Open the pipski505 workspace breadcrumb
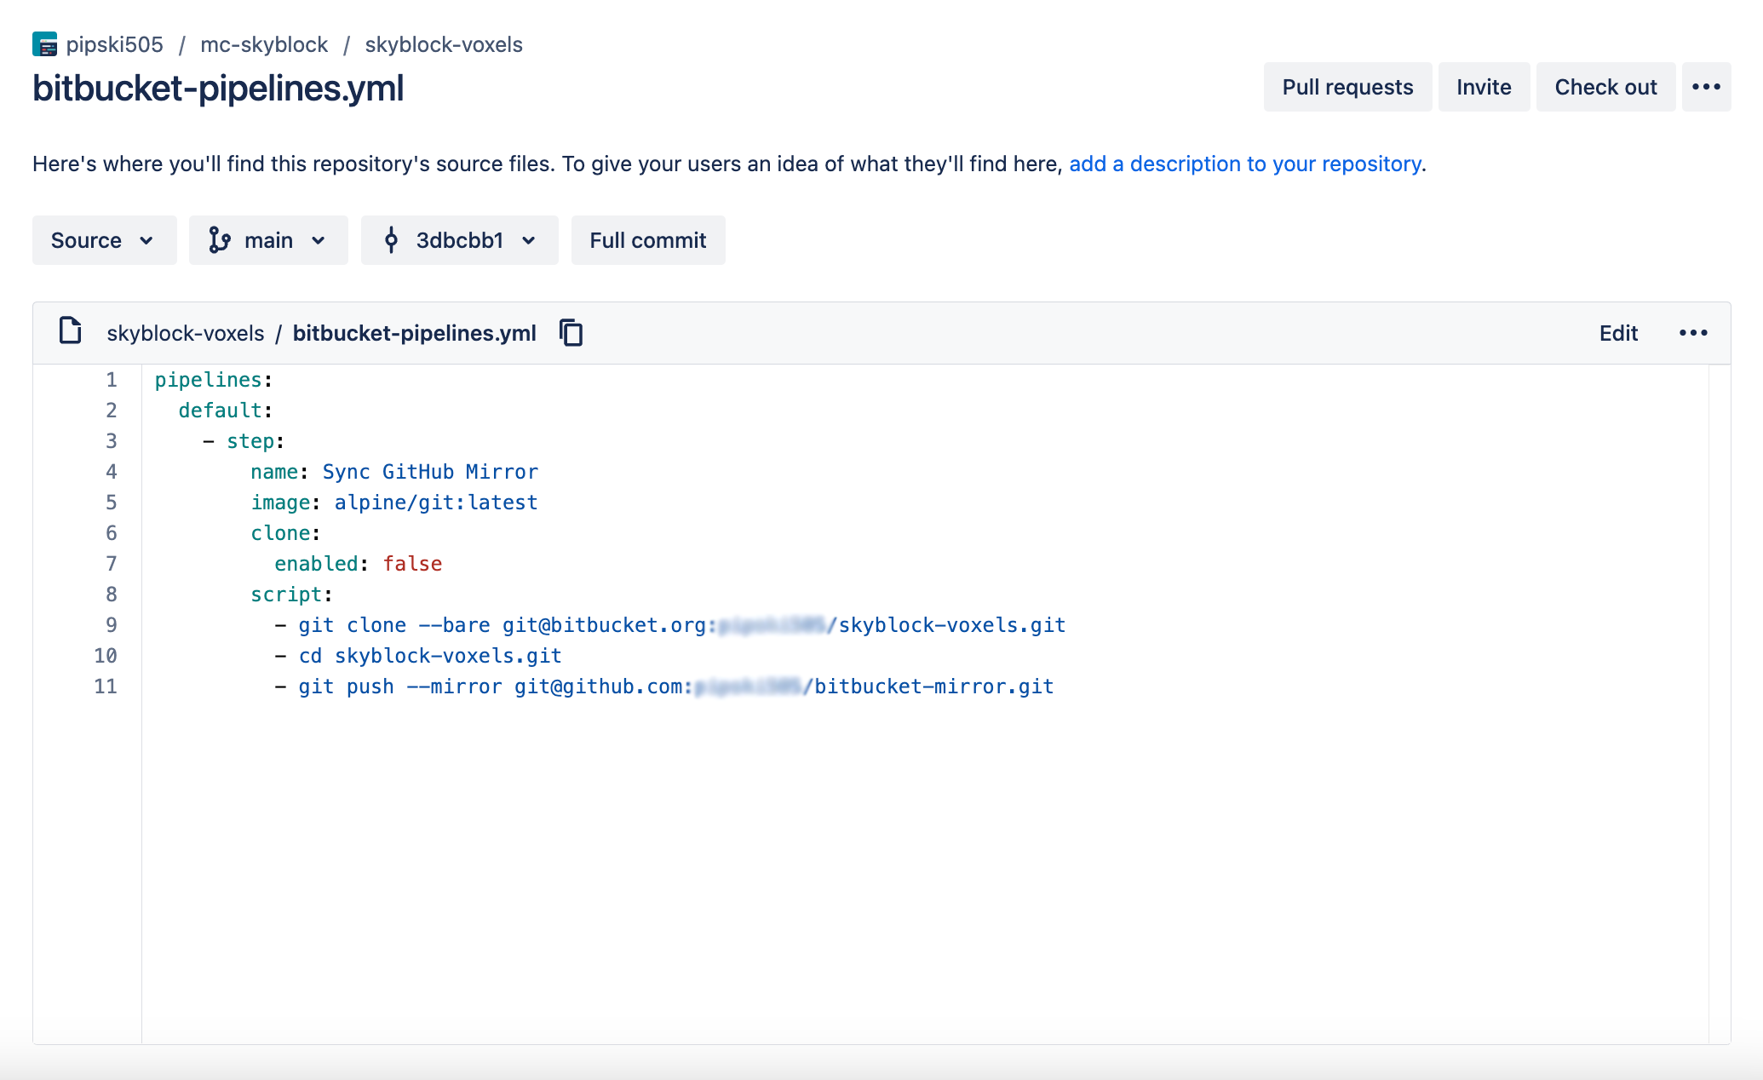Image resolution: width=1763 pixels, height=1080 pixels. (x=114, y=44)
